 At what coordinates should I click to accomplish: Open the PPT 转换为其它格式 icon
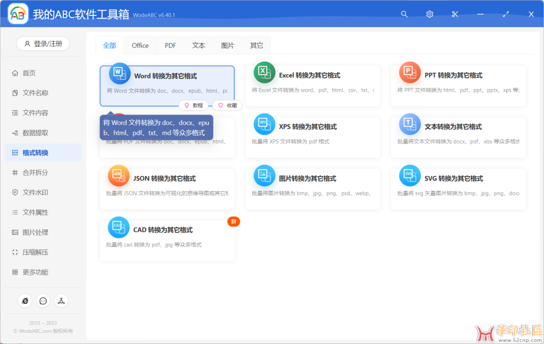[x=409, y=74]
